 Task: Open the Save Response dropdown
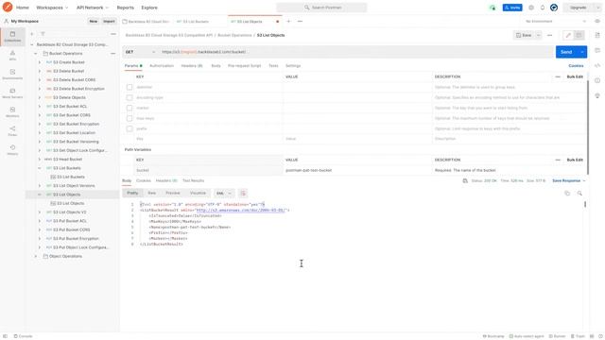click(x=568, y=180)
